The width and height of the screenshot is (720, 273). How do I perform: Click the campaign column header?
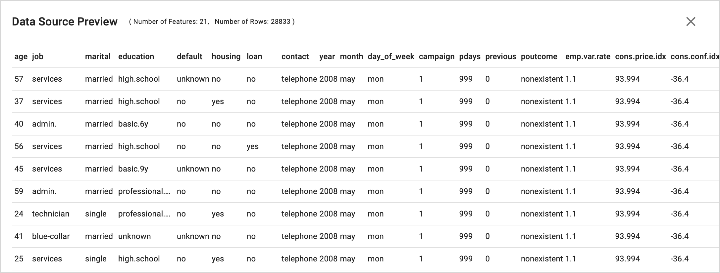[x=437, y=57]
